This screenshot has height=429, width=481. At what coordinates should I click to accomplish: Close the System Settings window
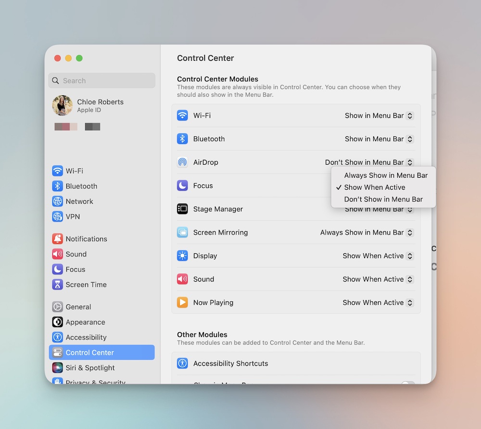click(57, 58)
